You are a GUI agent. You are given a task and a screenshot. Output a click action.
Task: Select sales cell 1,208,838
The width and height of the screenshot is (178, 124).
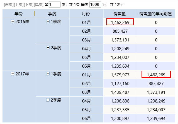point(120,101)
